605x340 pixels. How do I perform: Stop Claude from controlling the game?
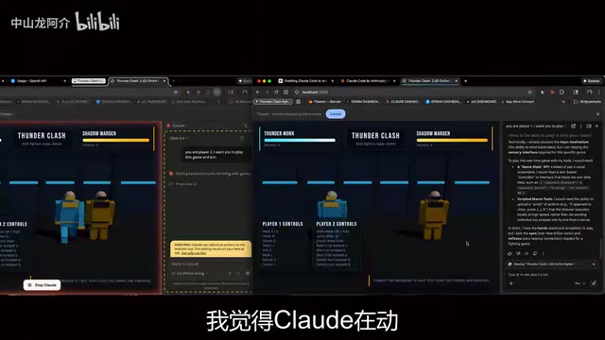(x=42, y=285)
